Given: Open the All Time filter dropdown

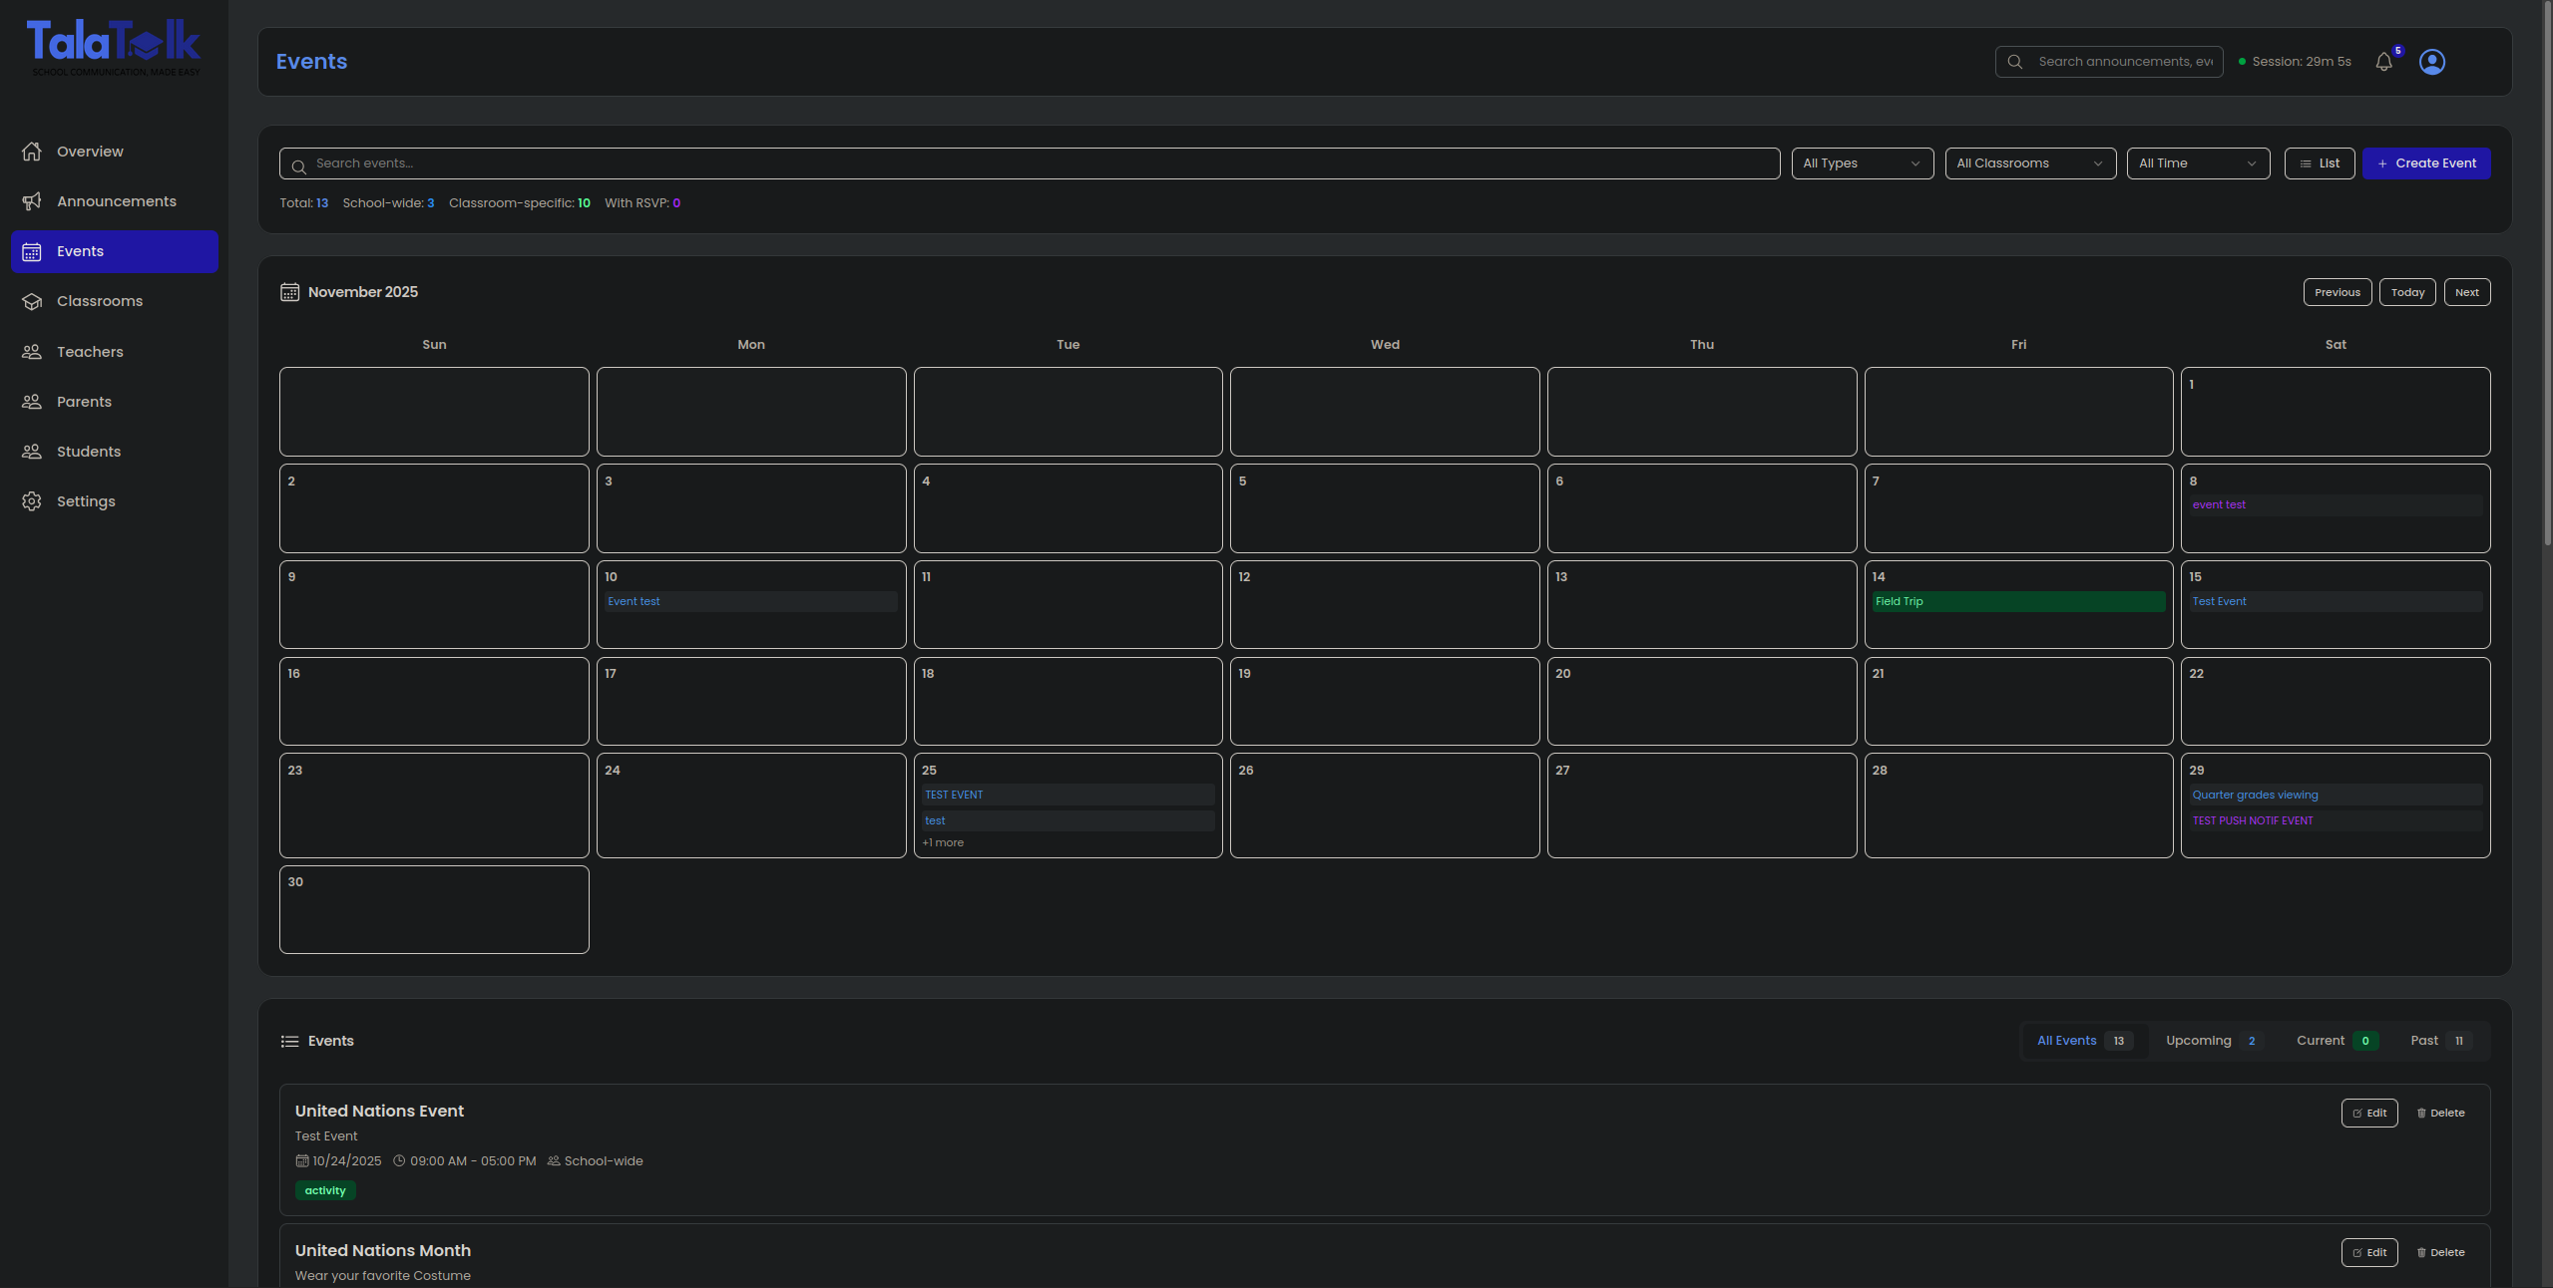Looking at the screenshot, I should pyautogui.click(x=2197, y=163).
